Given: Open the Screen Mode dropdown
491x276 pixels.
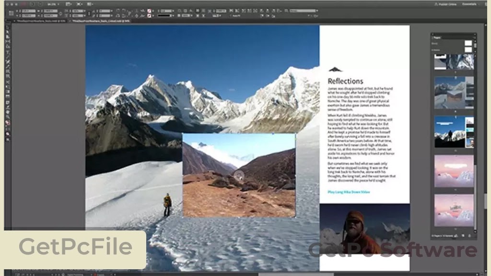Looking at the screenshot, I should tap(80, 4).
